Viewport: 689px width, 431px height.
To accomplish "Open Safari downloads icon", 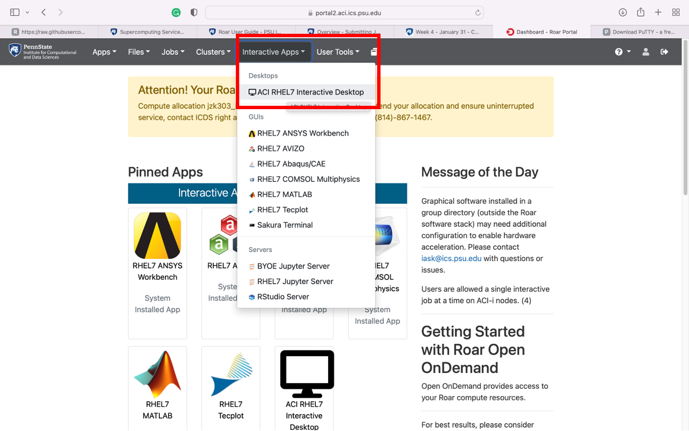I will coord(623,12).
